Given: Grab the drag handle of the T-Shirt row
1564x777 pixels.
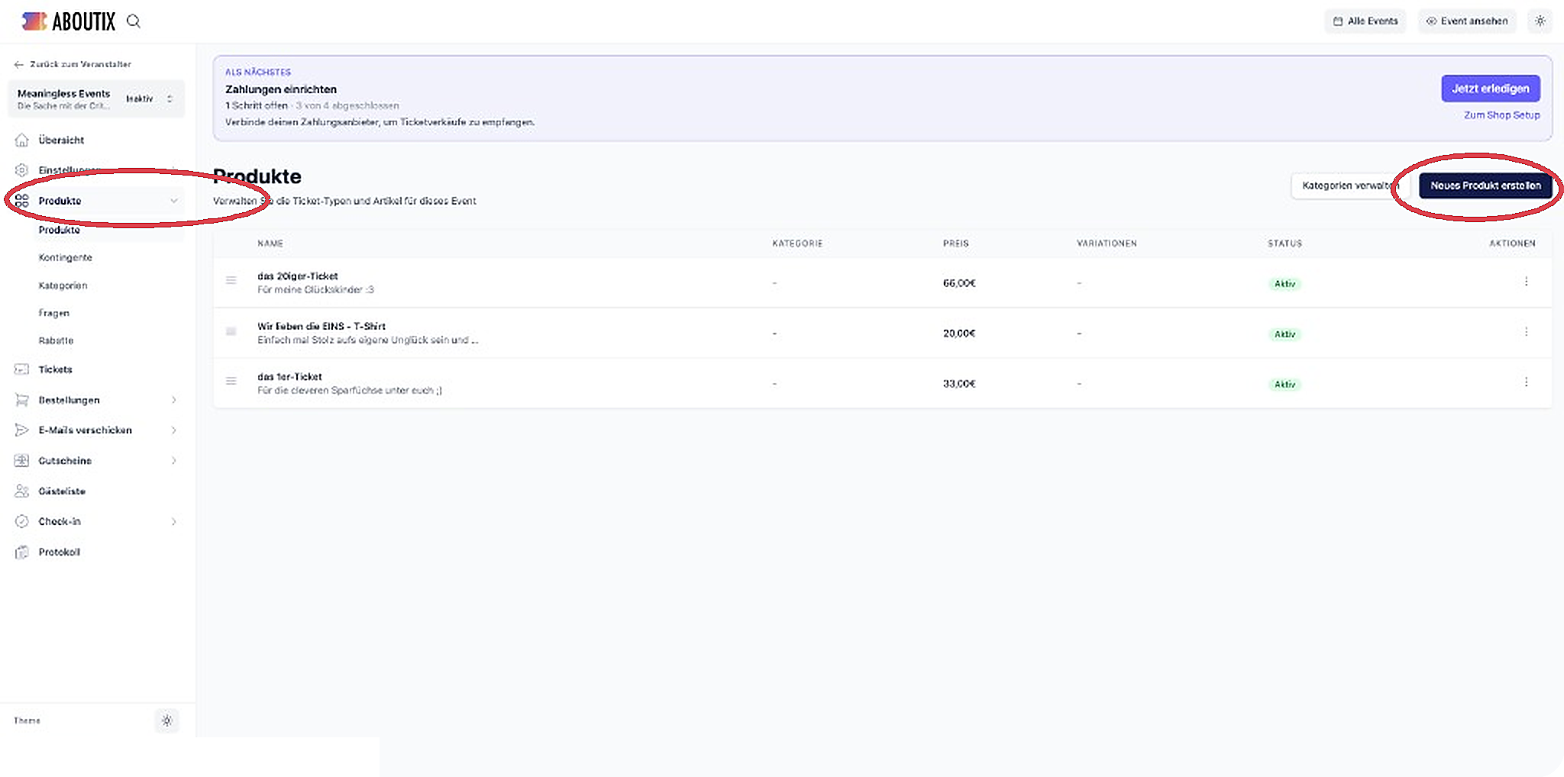Looking at the screenshot, I should (x=231, y=331).
